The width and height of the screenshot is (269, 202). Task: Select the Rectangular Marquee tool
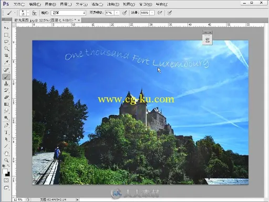6,35
